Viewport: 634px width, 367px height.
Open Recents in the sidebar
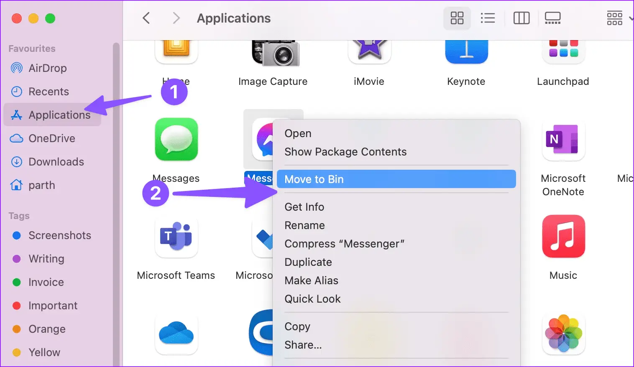coord(52,91)
